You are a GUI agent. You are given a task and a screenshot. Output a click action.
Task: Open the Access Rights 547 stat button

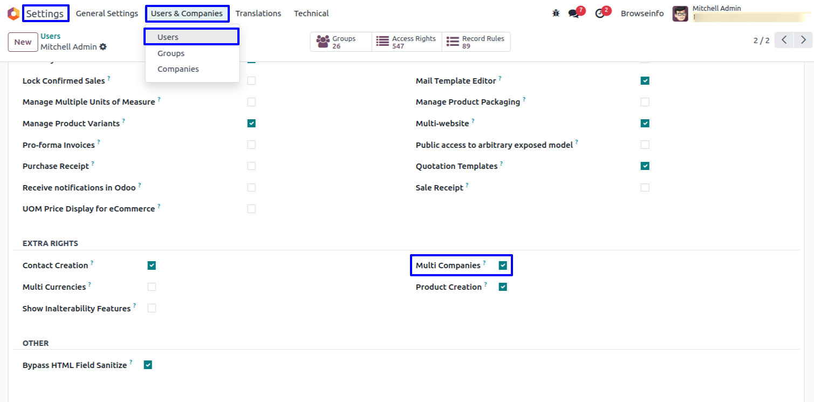point(407,42)
